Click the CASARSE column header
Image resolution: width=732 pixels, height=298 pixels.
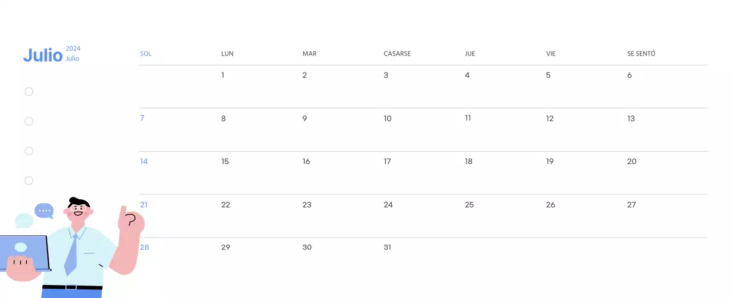pos(397,54)
